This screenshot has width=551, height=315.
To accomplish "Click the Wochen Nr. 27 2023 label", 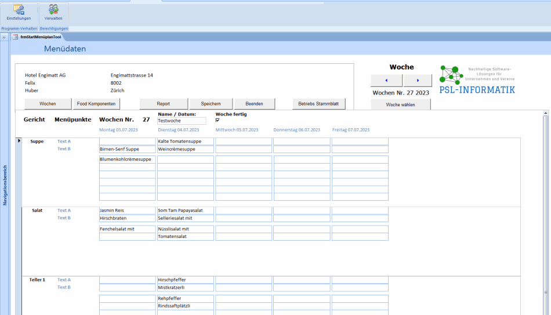I will (x=401, y=93).
